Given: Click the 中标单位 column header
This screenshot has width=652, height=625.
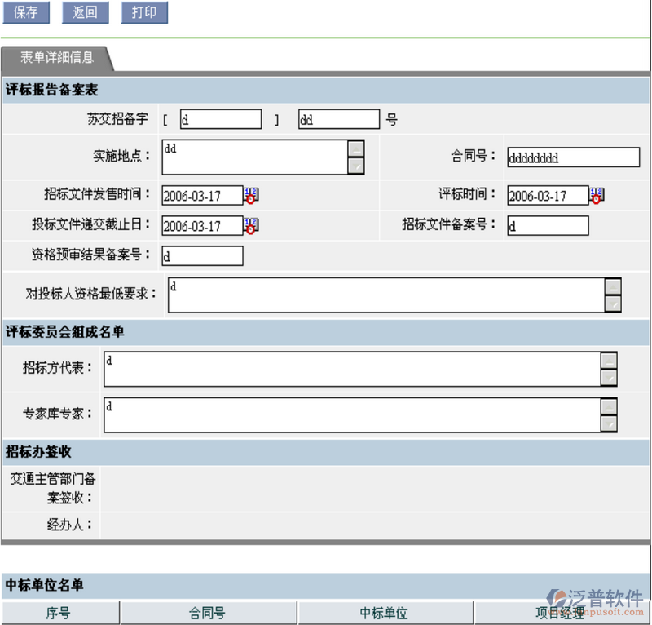Looking at the screenshot, I should [385, 613].
